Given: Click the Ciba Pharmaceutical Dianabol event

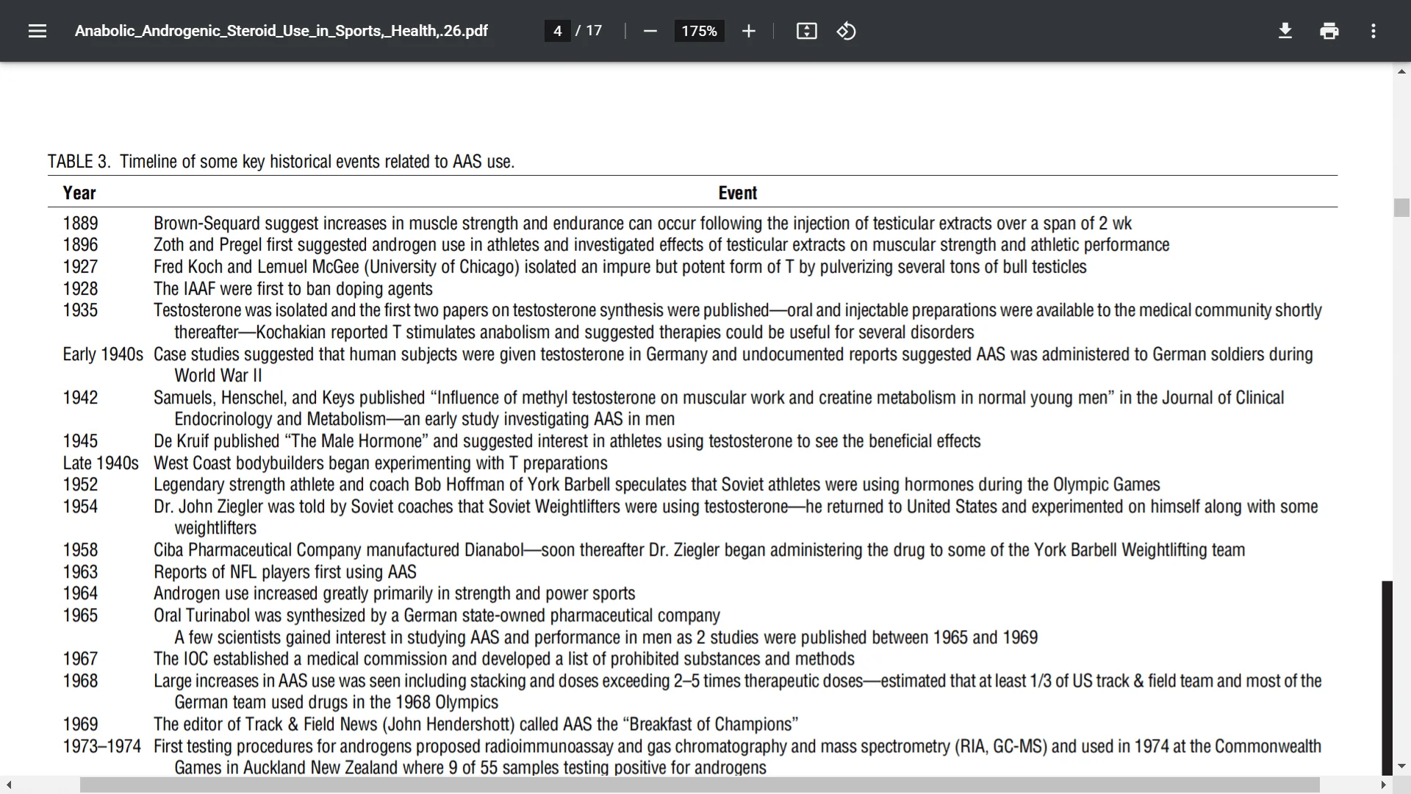Looking at the screenshot, I should point(699,550).
